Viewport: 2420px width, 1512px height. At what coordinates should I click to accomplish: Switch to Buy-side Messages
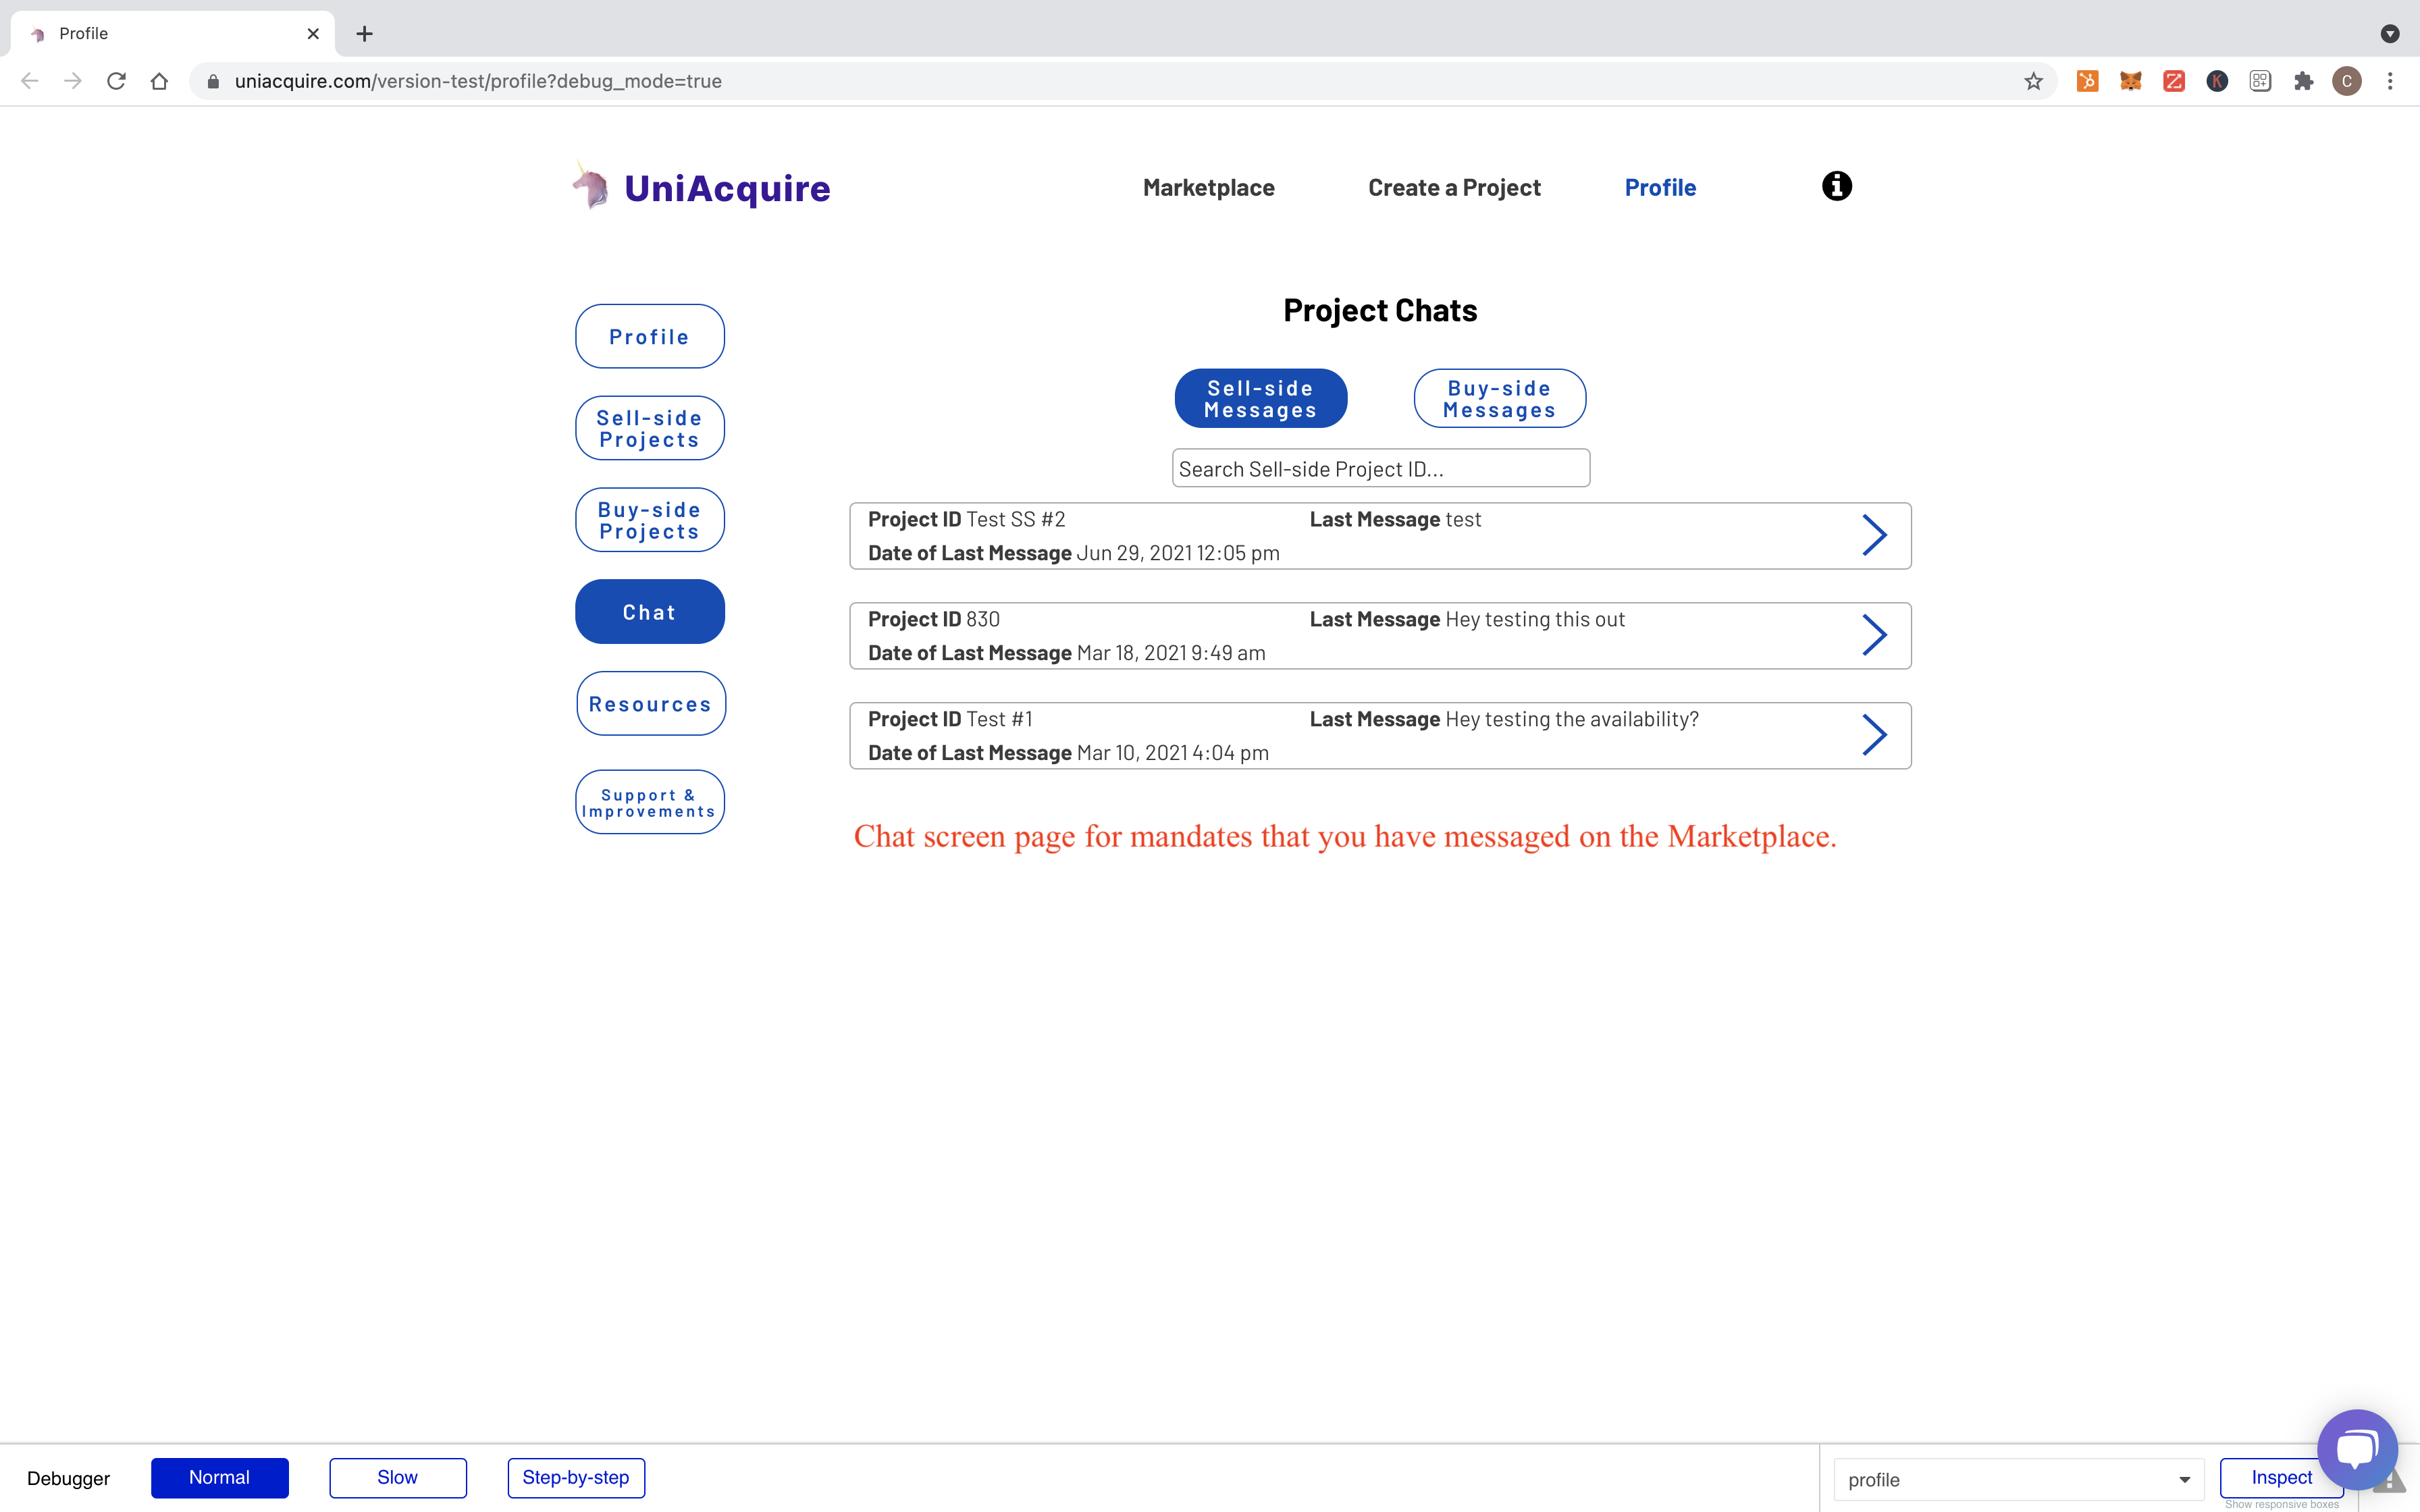tap(1499, 399)
